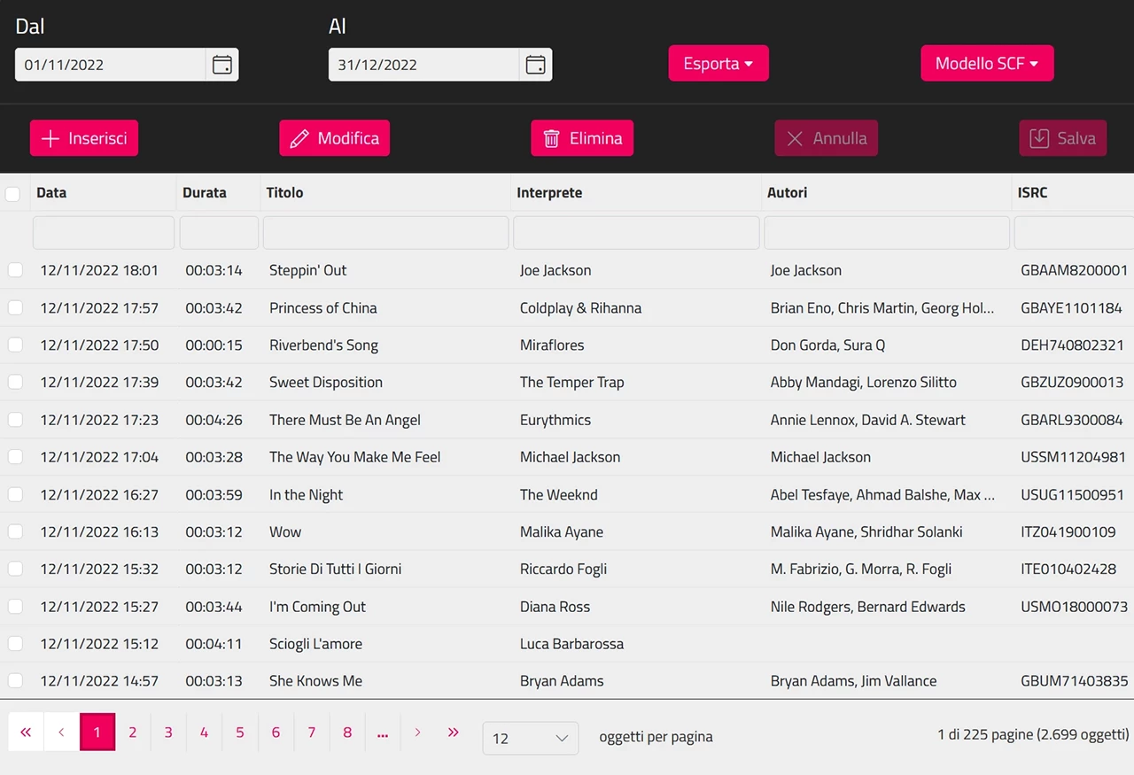Click duration 00:04:11 cell

[x=214, y=644]
